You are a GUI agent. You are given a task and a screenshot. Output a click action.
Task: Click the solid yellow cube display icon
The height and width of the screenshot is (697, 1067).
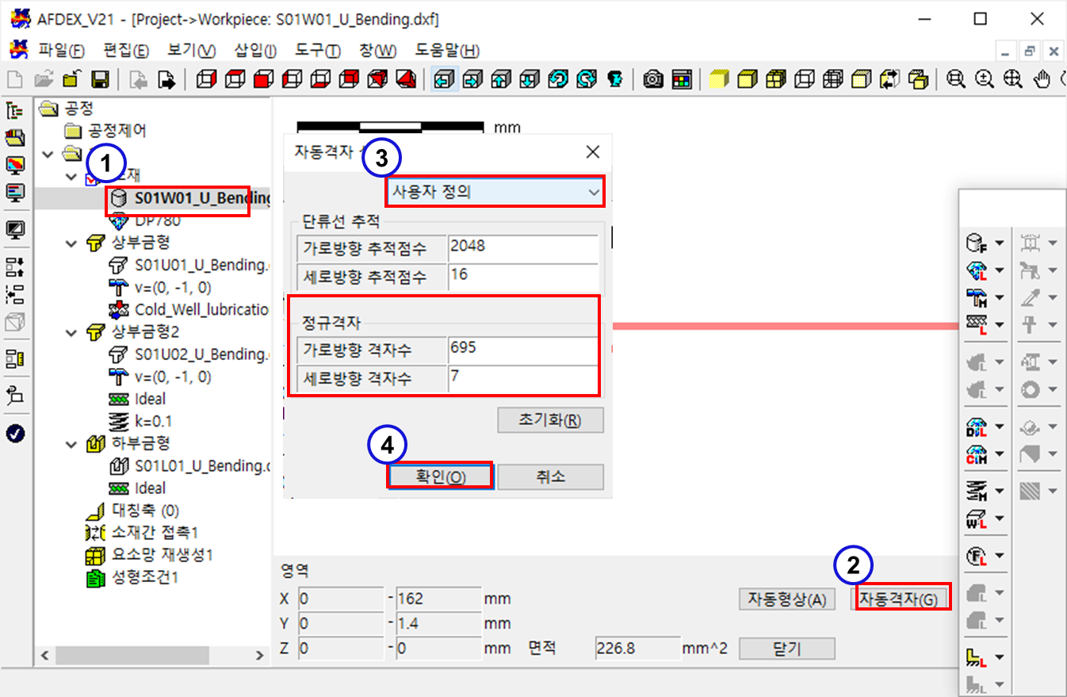[x=718, y=79]
